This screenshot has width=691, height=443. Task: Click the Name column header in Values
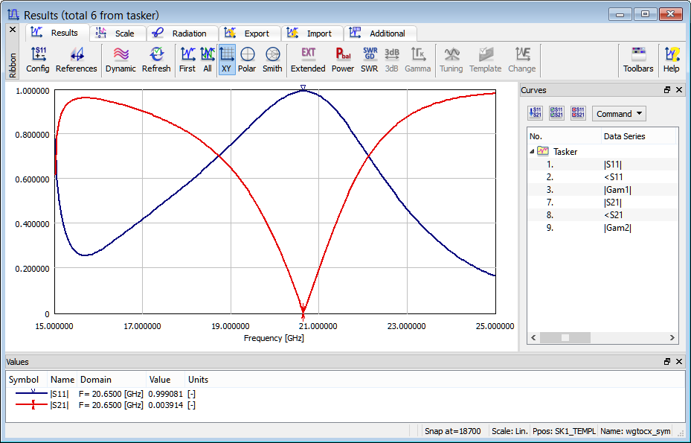[62, 380]
